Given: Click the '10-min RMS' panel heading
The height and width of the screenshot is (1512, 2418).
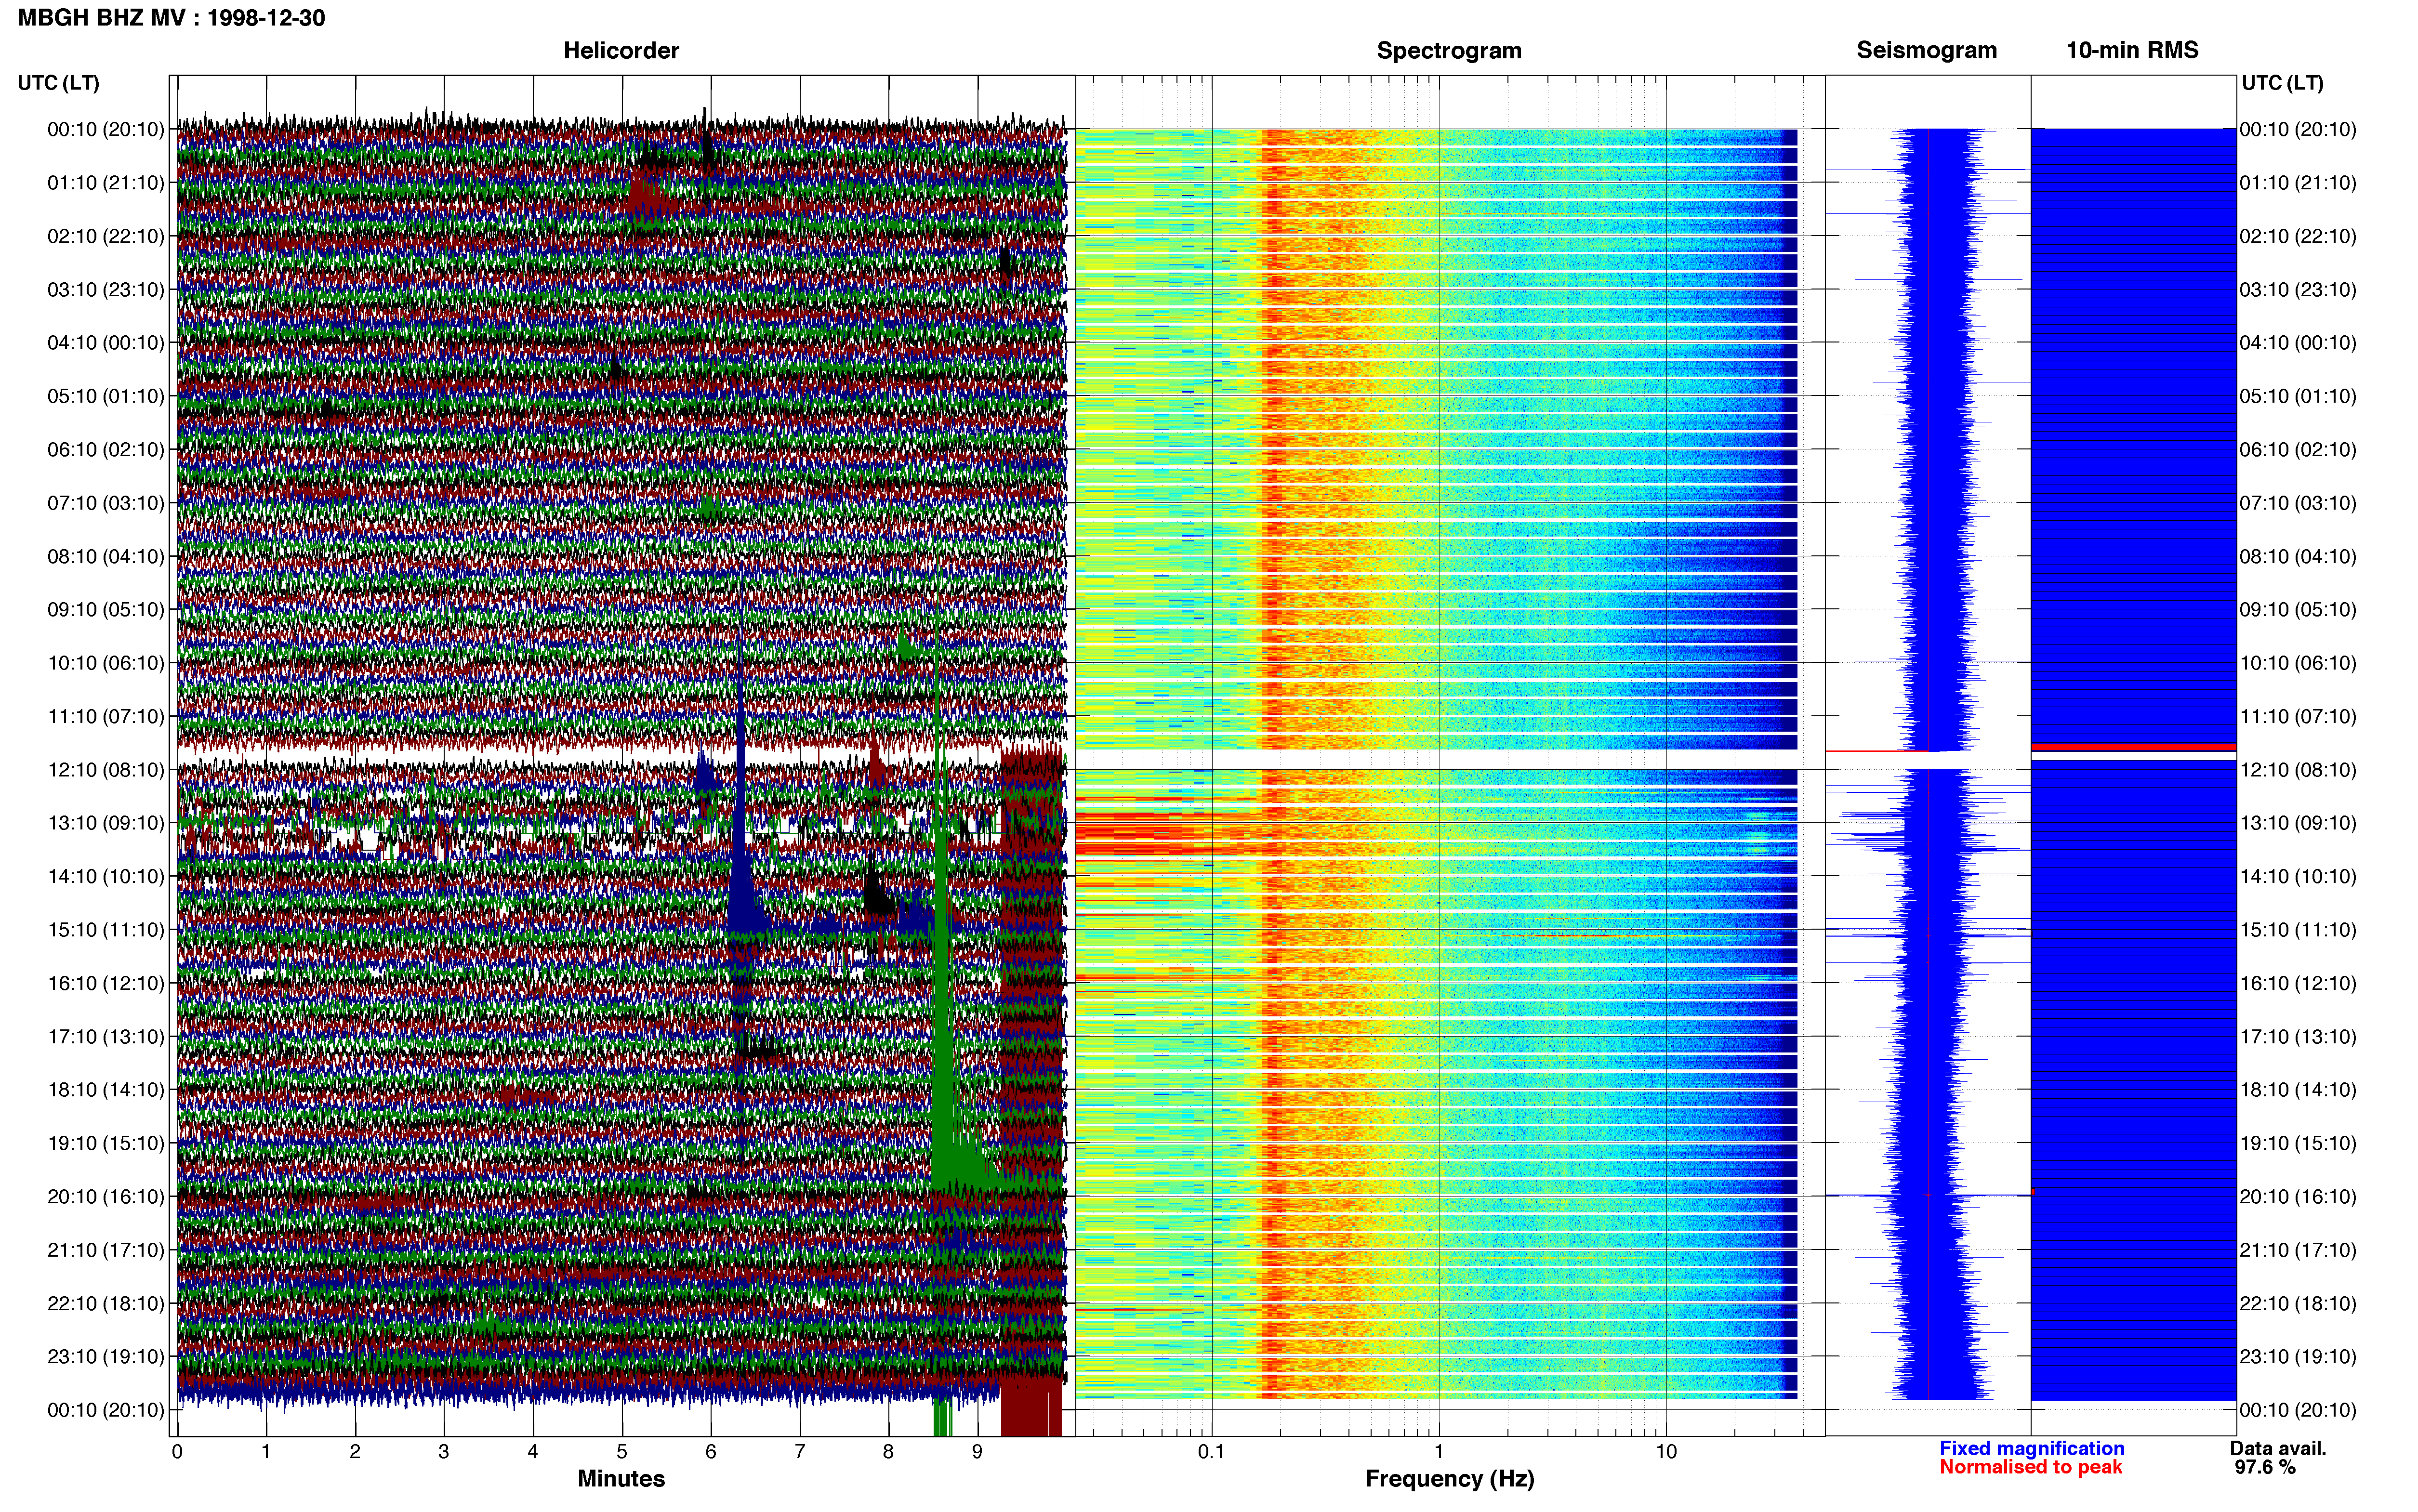Looking at the screenshot, I should 2132,50.
